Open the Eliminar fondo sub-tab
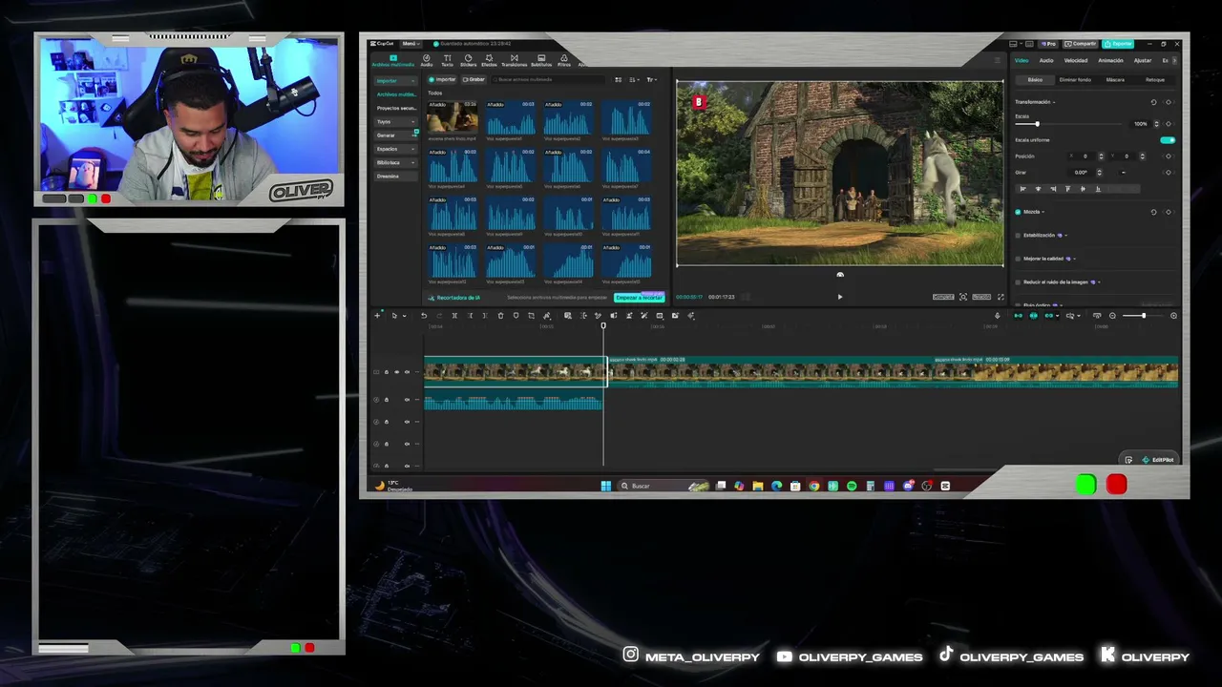 (1075, 80)
